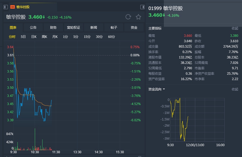
Task: Go to the 新闻 tab
Action: 94,28
